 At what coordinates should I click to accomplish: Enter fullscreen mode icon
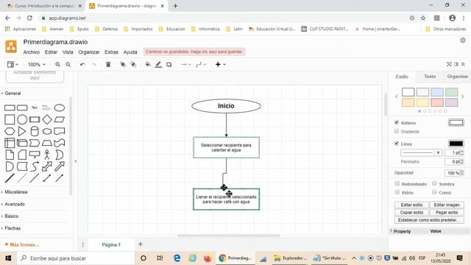pos(449,64)
